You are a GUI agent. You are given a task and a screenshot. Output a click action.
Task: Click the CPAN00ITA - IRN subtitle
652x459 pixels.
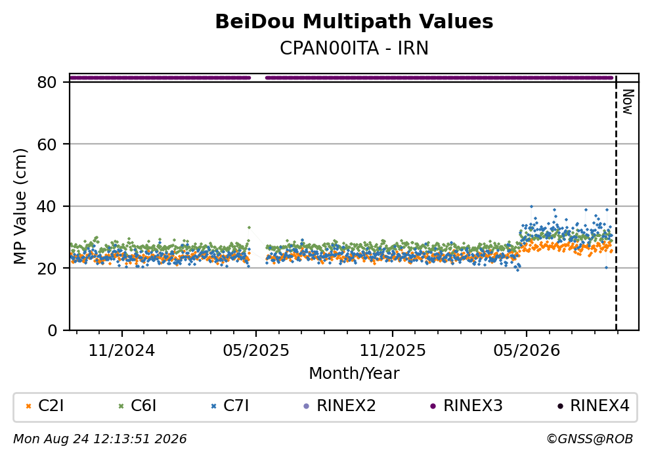(354, 49)
